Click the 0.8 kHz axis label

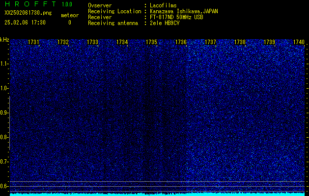[x=3, y=137]
